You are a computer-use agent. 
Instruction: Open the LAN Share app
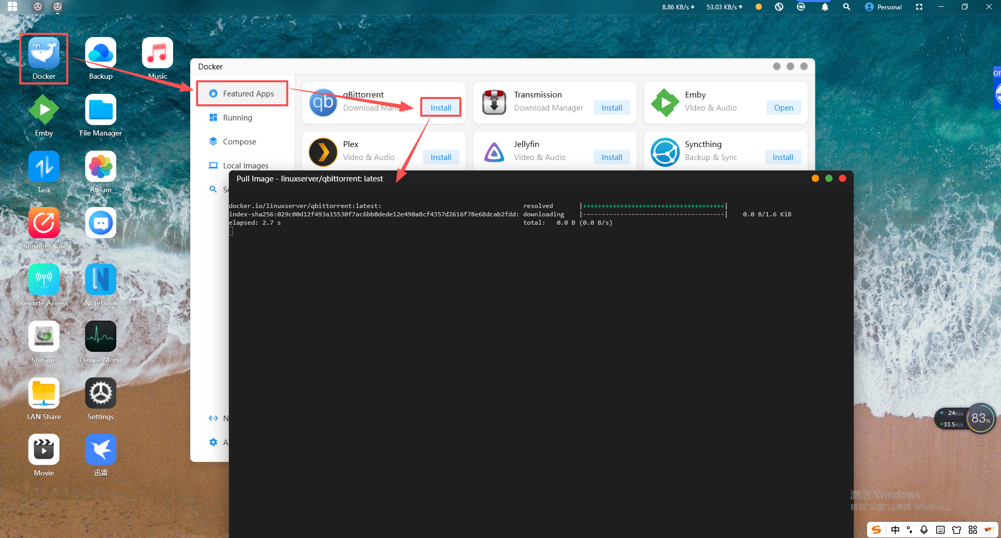pyautogui.click(x=44, y=393)
